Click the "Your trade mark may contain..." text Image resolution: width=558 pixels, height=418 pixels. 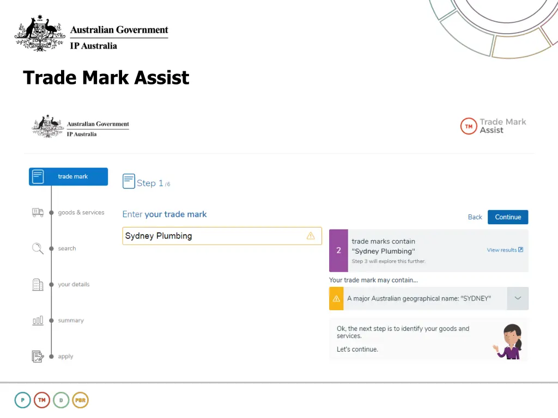tap(373, 280)
